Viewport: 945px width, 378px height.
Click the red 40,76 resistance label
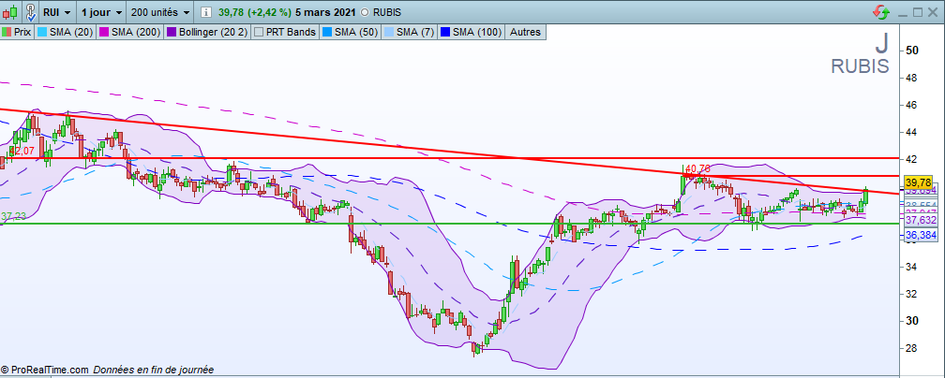point(697,169)
